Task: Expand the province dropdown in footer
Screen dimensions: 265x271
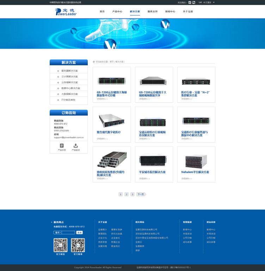Action: point(58,233)
